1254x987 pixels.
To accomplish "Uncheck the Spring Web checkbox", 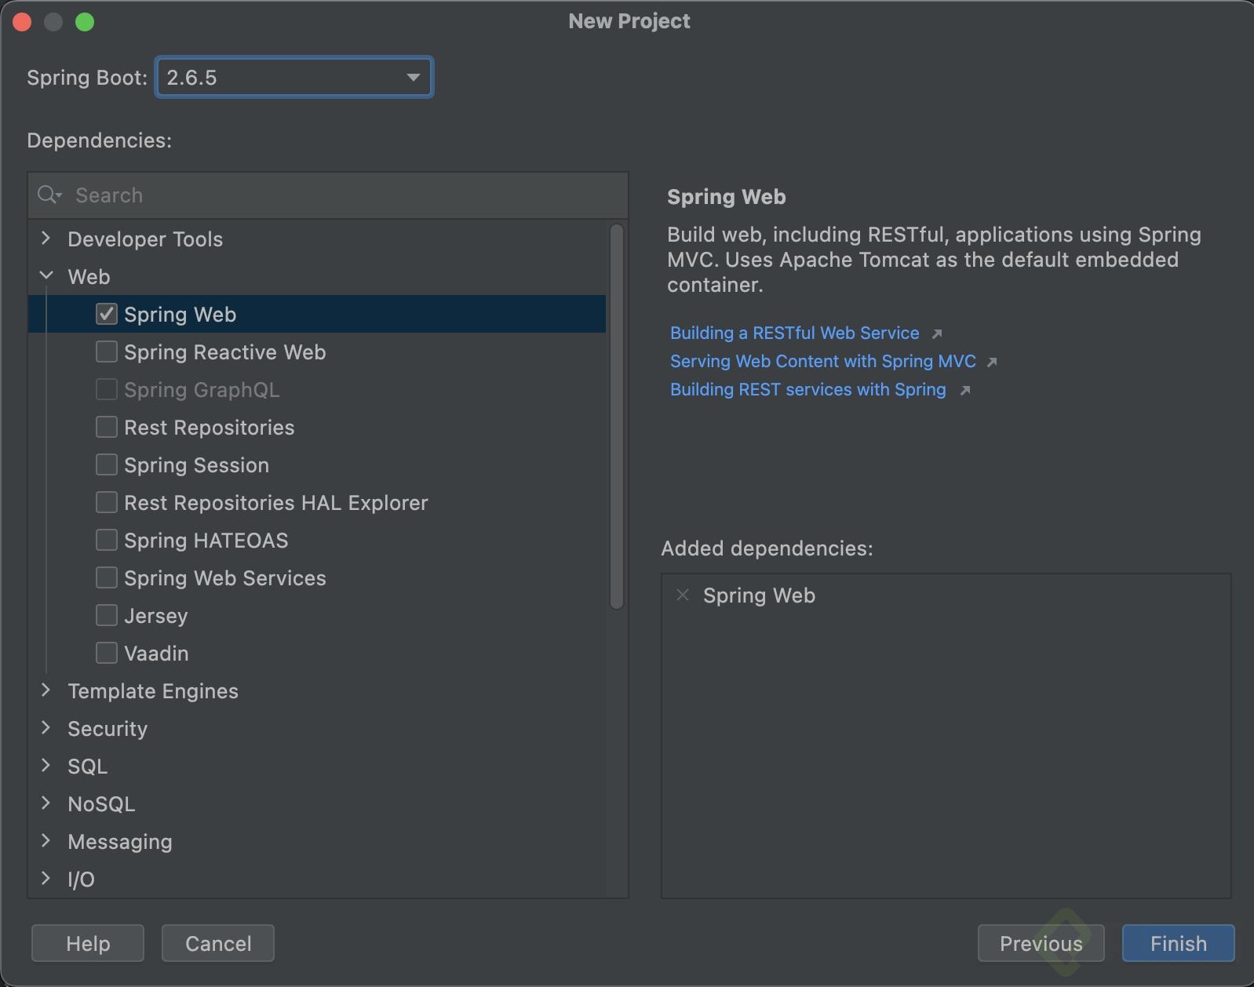I will pos(107,314).
